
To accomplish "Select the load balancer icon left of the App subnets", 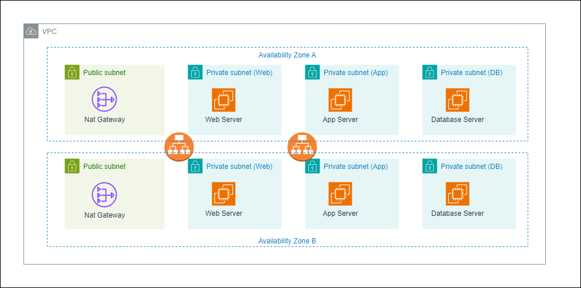I will click(x=302, y=147).
